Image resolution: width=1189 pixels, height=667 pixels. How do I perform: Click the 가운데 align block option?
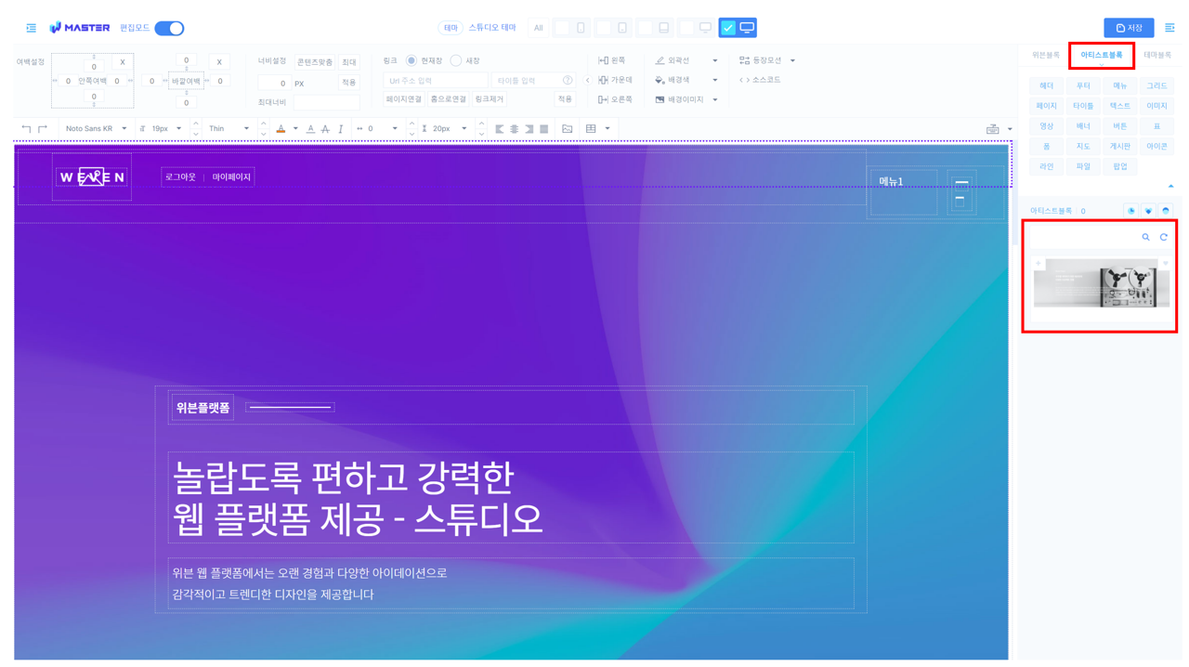(615, 80)
